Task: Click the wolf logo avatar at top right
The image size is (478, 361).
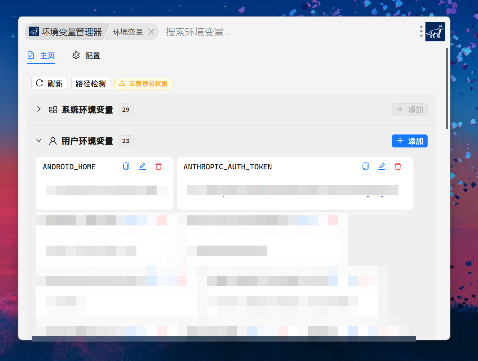Action: (x=435, y=32)
